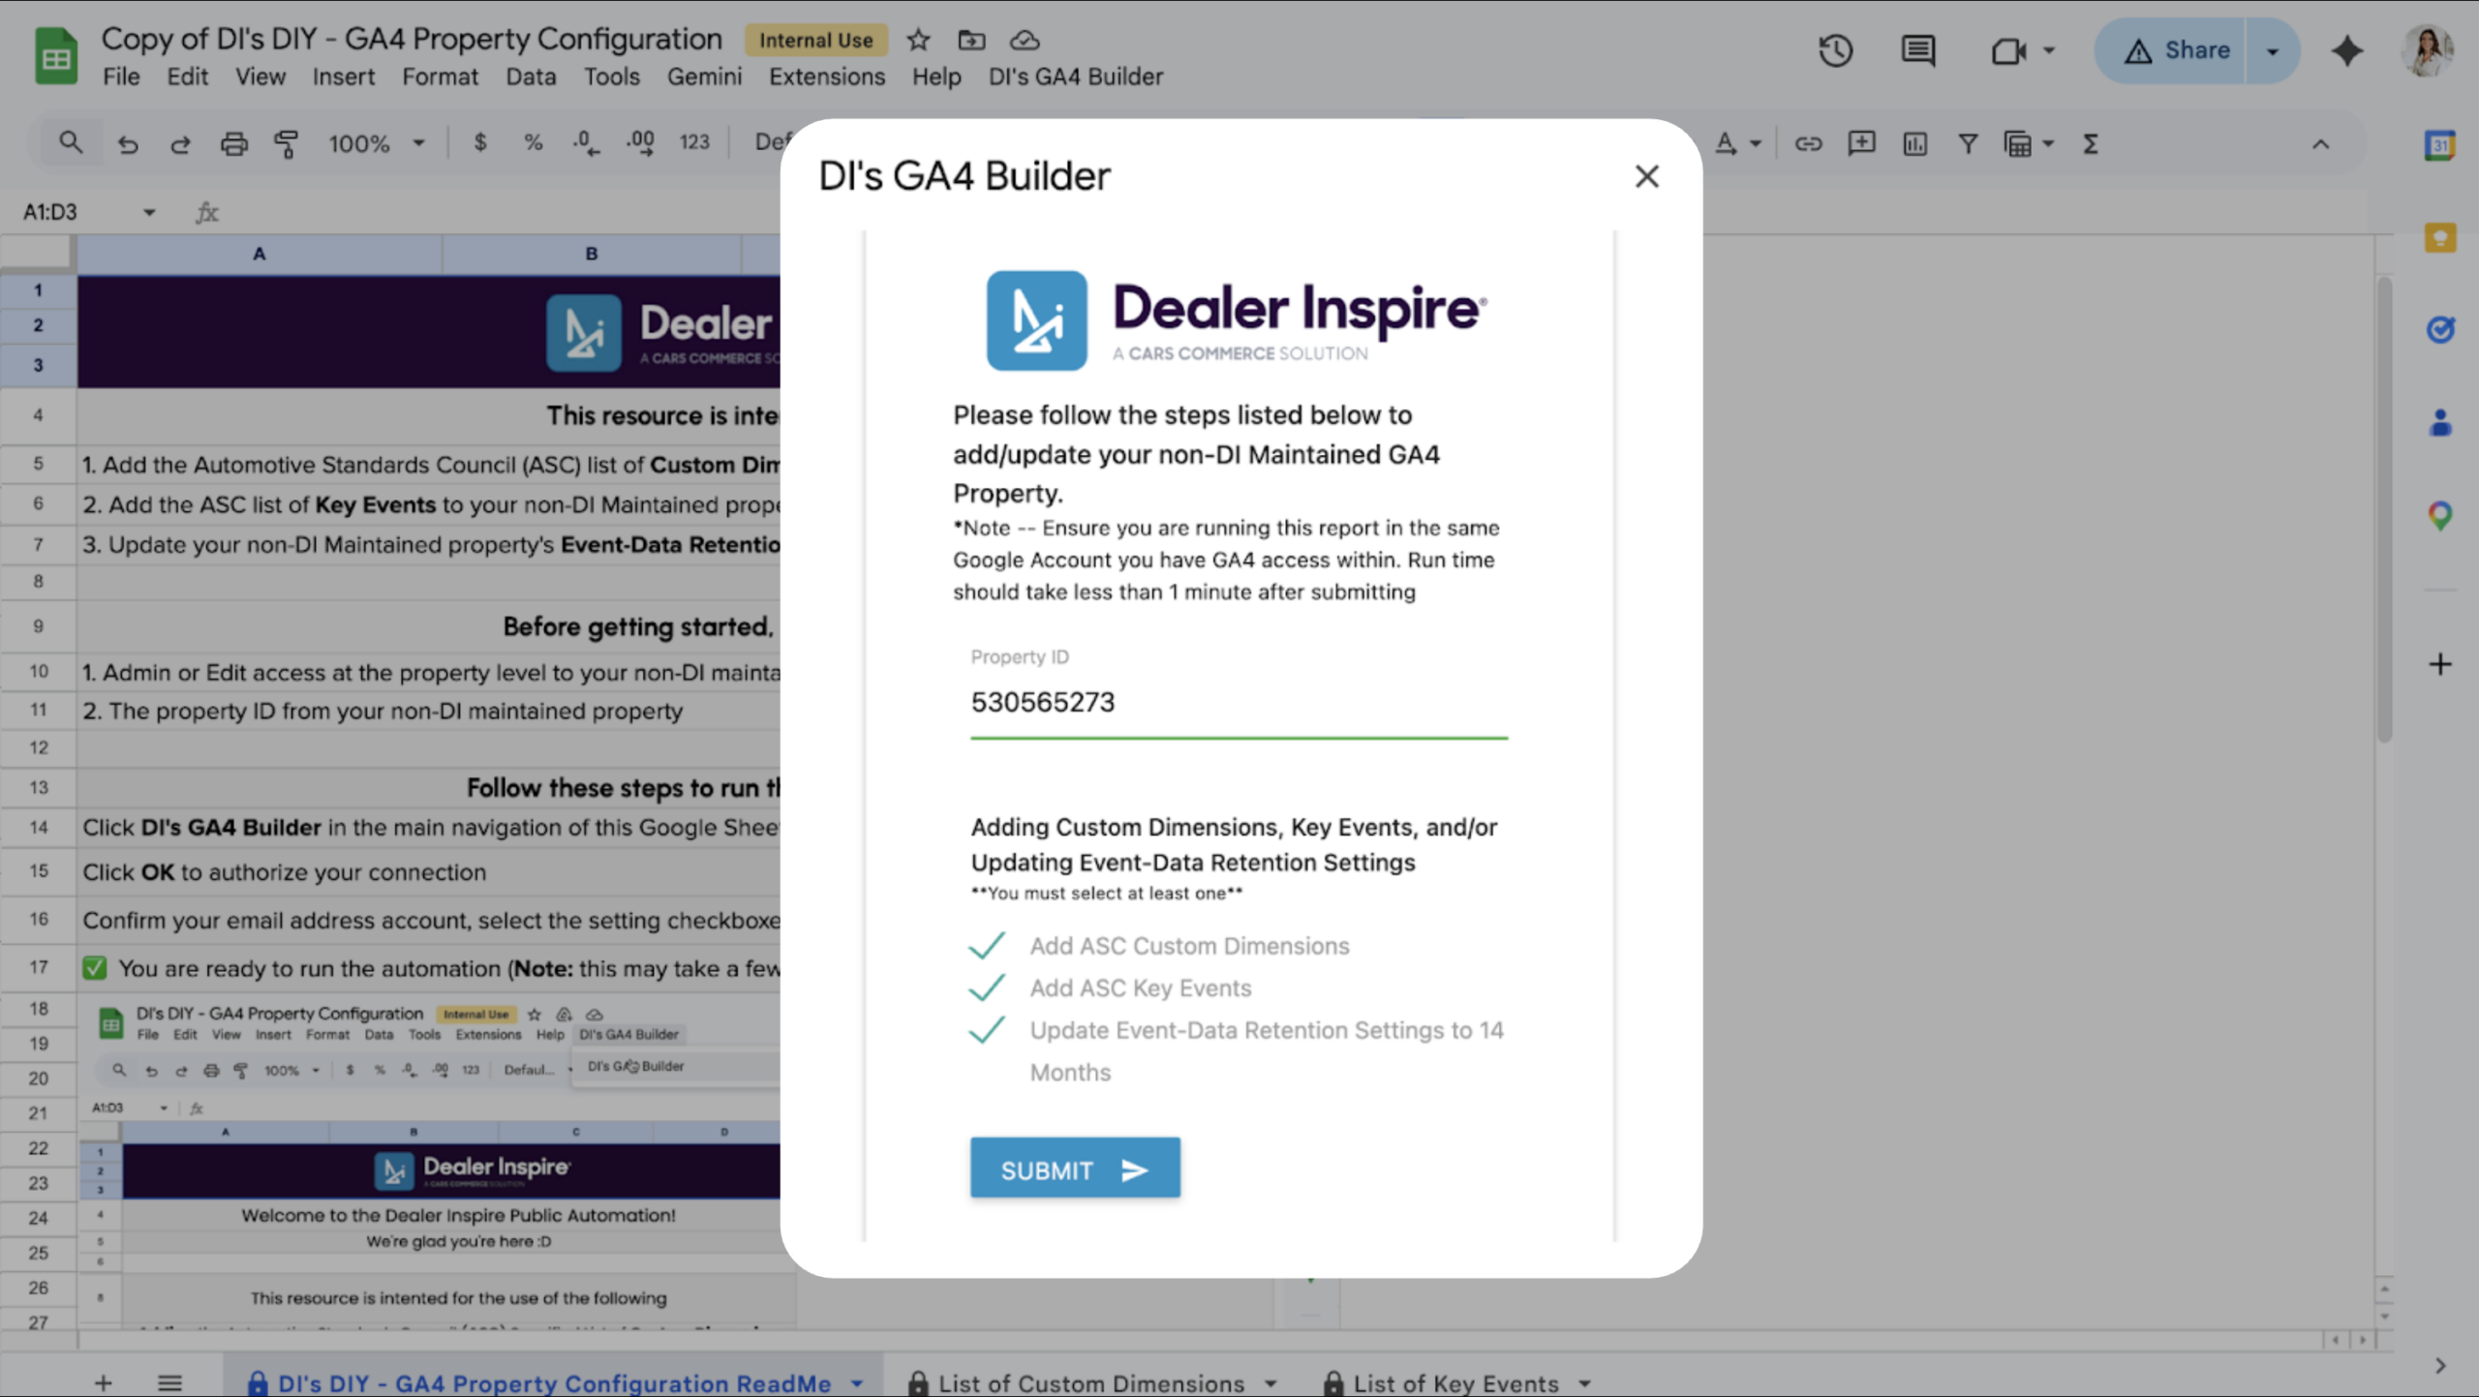Click the Internal Use label badge
The height and width of the screenshot is (1397, 2479).
(x=815, y=40)
